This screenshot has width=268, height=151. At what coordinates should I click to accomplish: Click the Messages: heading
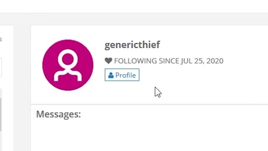tap(59, 114)
